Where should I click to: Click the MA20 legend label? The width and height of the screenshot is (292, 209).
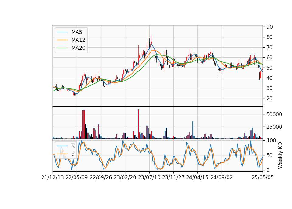(78, 48)
